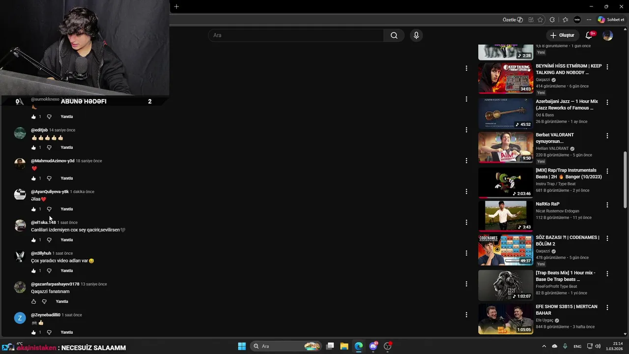
Task: Open options menu for @el1ska.148 comment
Action: pyautogui.click(x=466, y=222)
